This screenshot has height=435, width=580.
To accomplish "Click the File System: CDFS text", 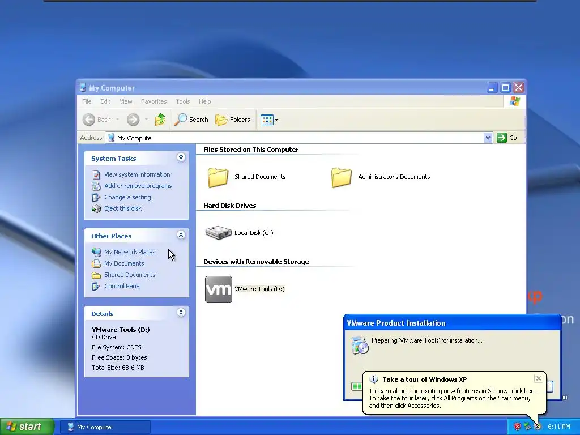I will (x=117, y=347).
